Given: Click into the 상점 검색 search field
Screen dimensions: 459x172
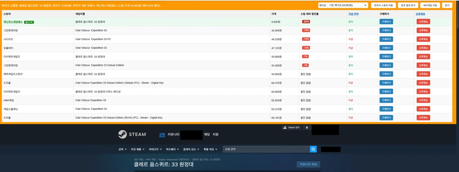Looking at the screenshot, I should click(266, 149).
